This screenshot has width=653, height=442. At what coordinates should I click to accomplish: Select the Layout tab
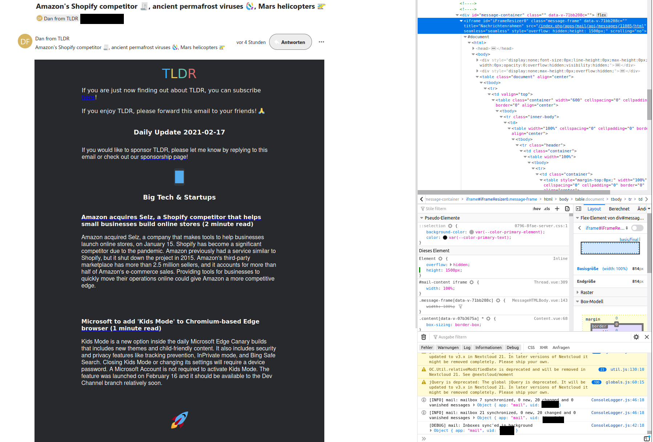[594, 209]
